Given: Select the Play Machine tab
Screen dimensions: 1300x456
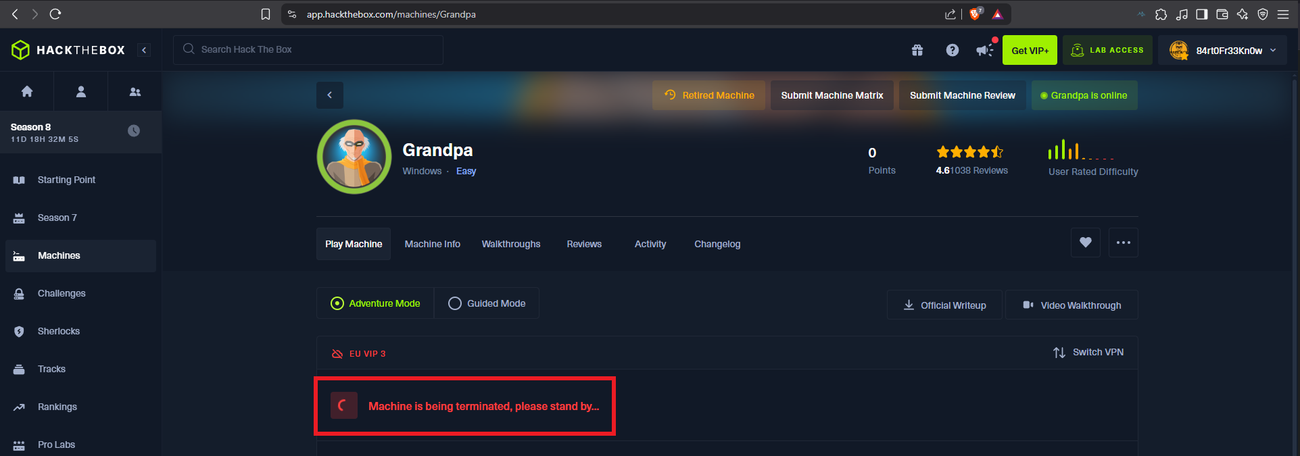Looking at the screenshot, I should coord(354,244).
